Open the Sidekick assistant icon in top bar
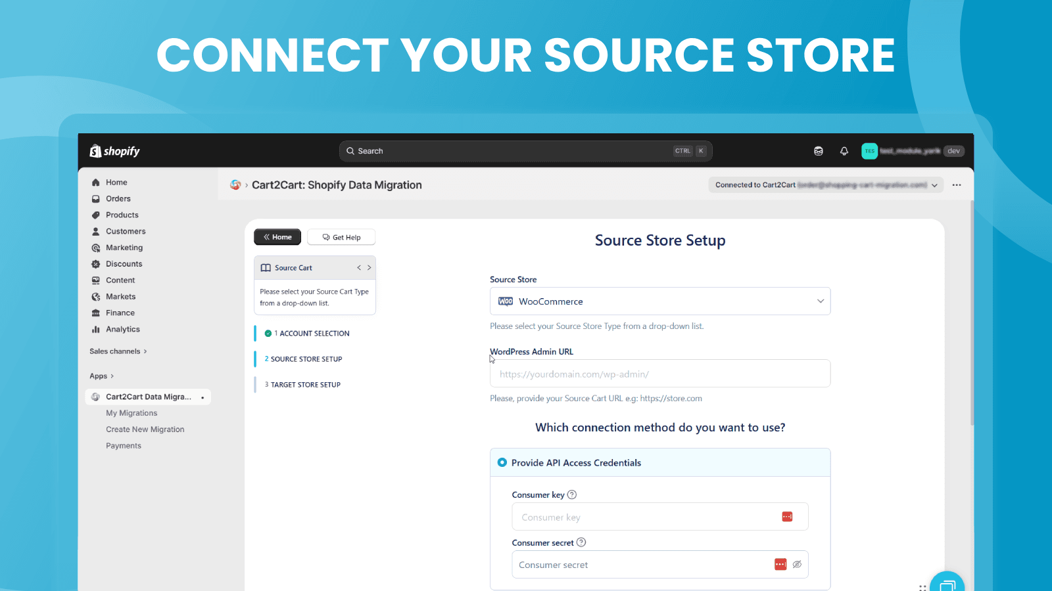1052x591 pixels. coord(819,151)
